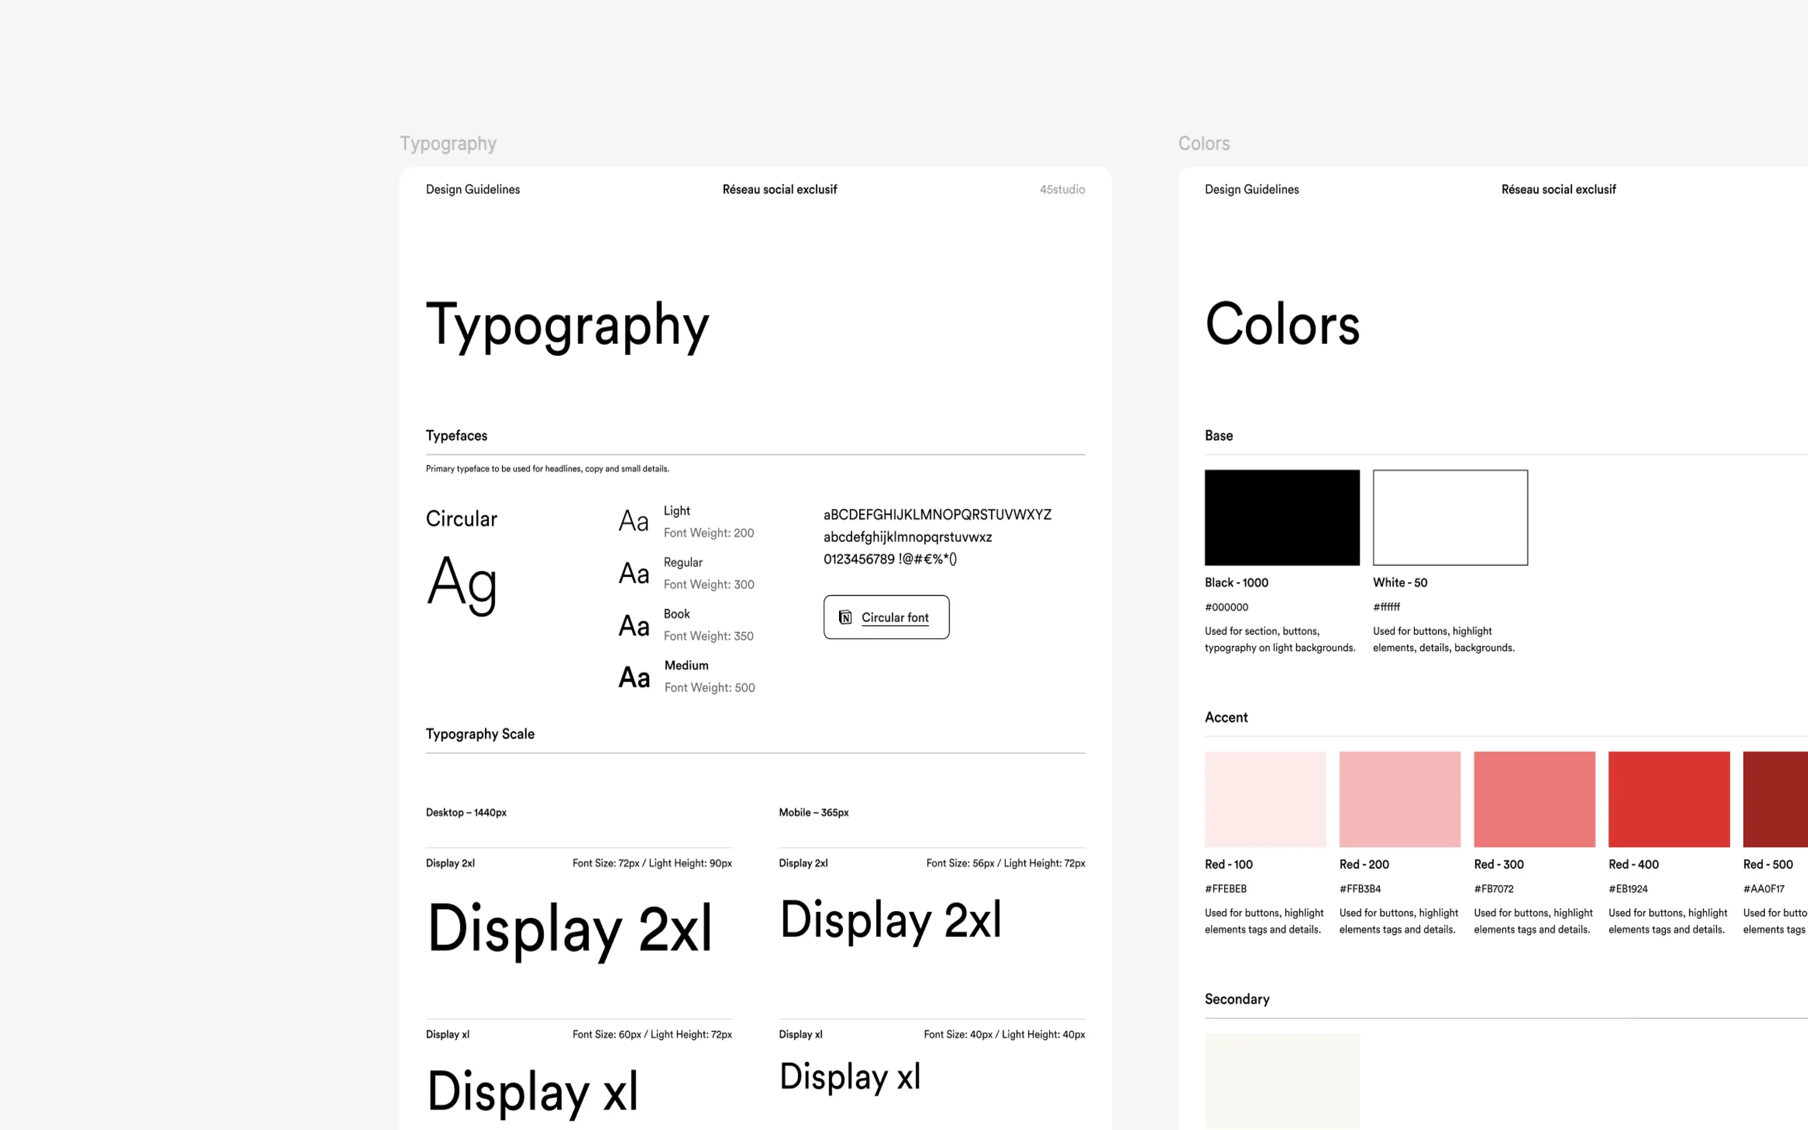This screenshot has width=1808, height=1130.
Task: Click Réseau social exclusif in Typography frame
Action: (x=779, y=190)
